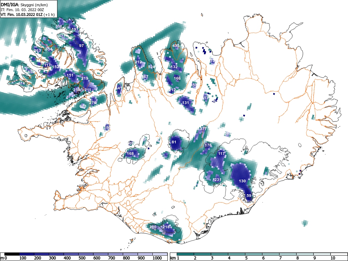Select the value 131 on the map
The image size is (348, 261).
click(x=185, y=103)
